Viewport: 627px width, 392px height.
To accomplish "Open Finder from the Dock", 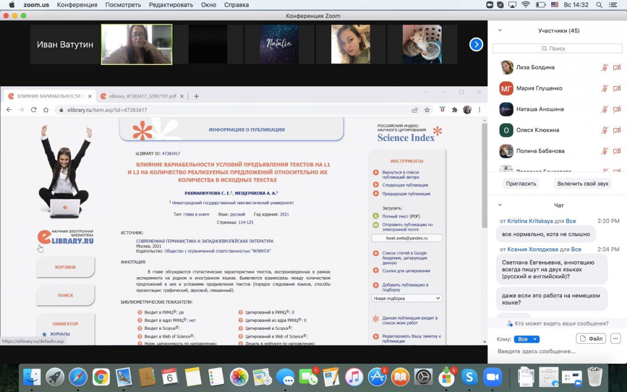I will click(x=32, y=377).
